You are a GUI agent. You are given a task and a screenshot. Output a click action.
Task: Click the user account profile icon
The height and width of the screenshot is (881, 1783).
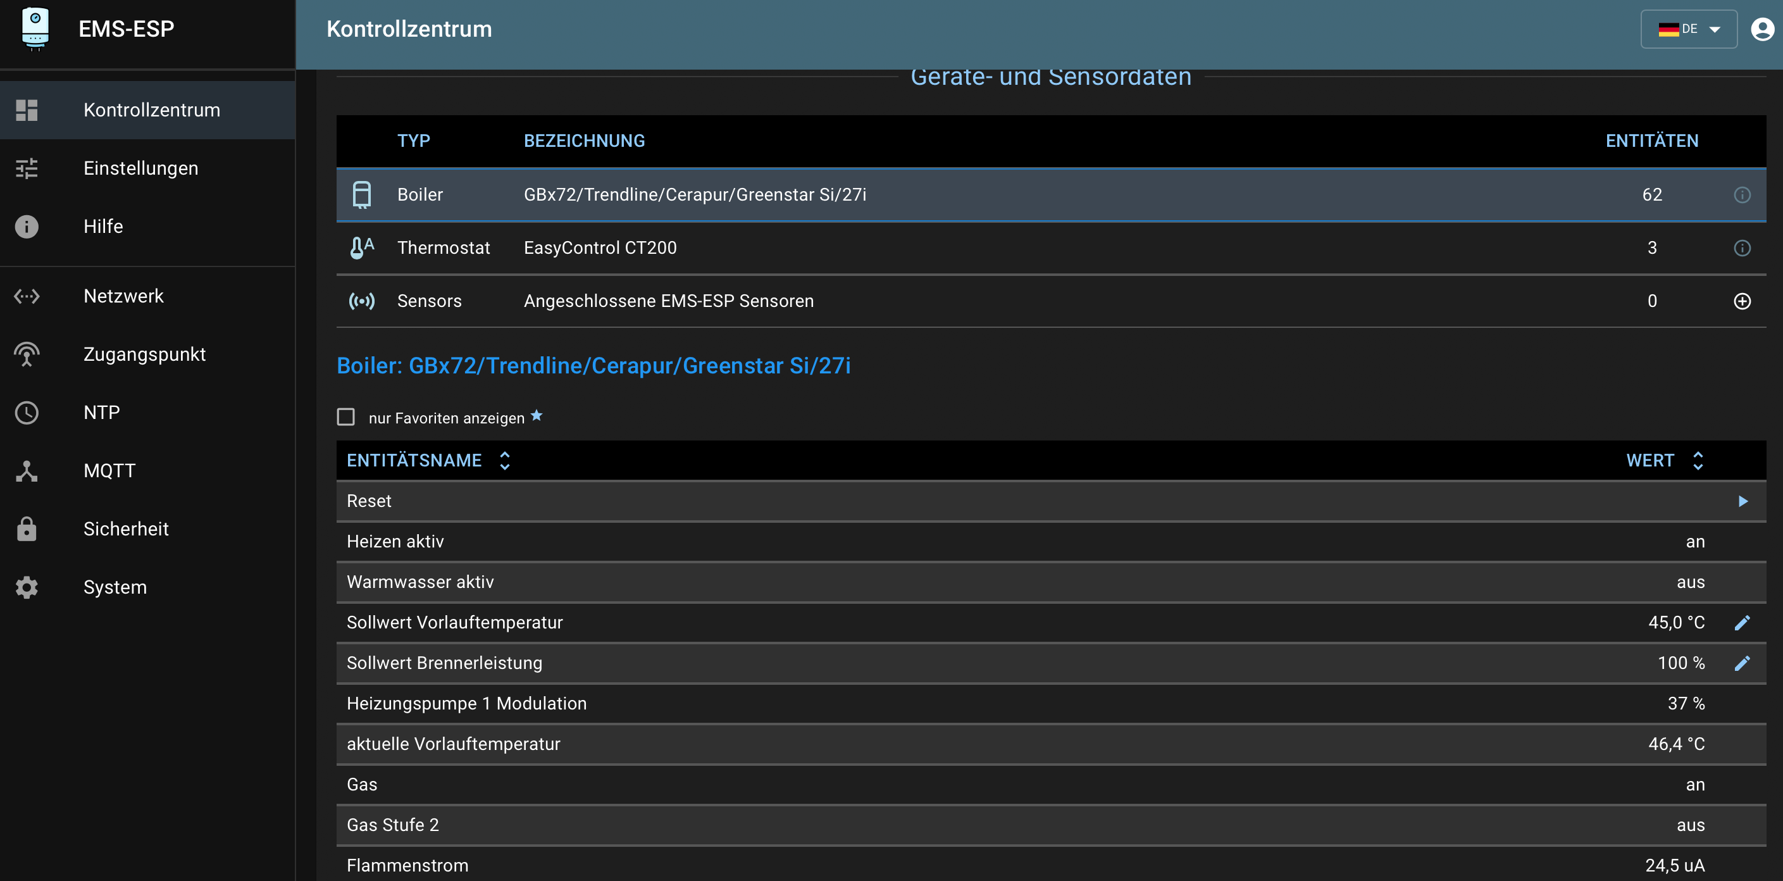point(1761,29)
